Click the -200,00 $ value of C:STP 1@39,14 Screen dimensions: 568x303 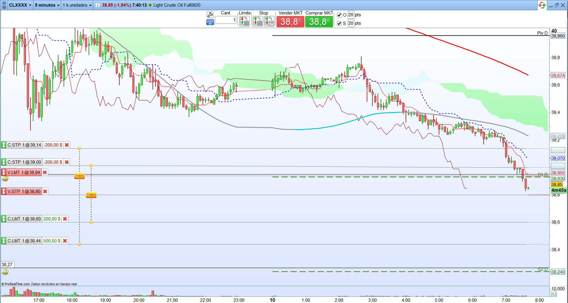[53, 145]
